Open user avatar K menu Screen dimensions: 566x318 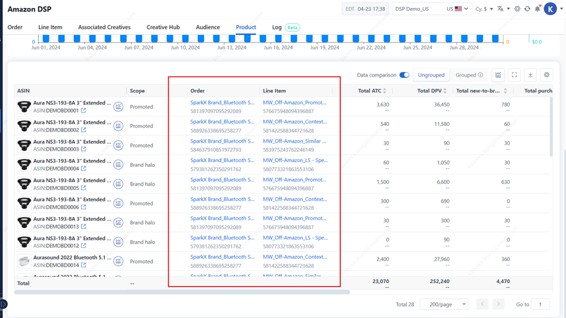[x=550, y=9]
